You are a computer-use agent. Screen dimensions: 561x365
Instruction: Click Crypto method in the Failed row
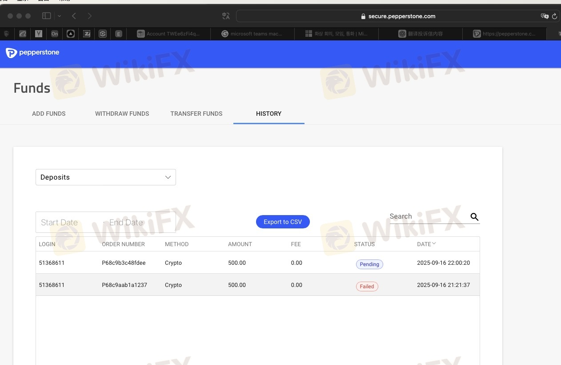[173, 285]
